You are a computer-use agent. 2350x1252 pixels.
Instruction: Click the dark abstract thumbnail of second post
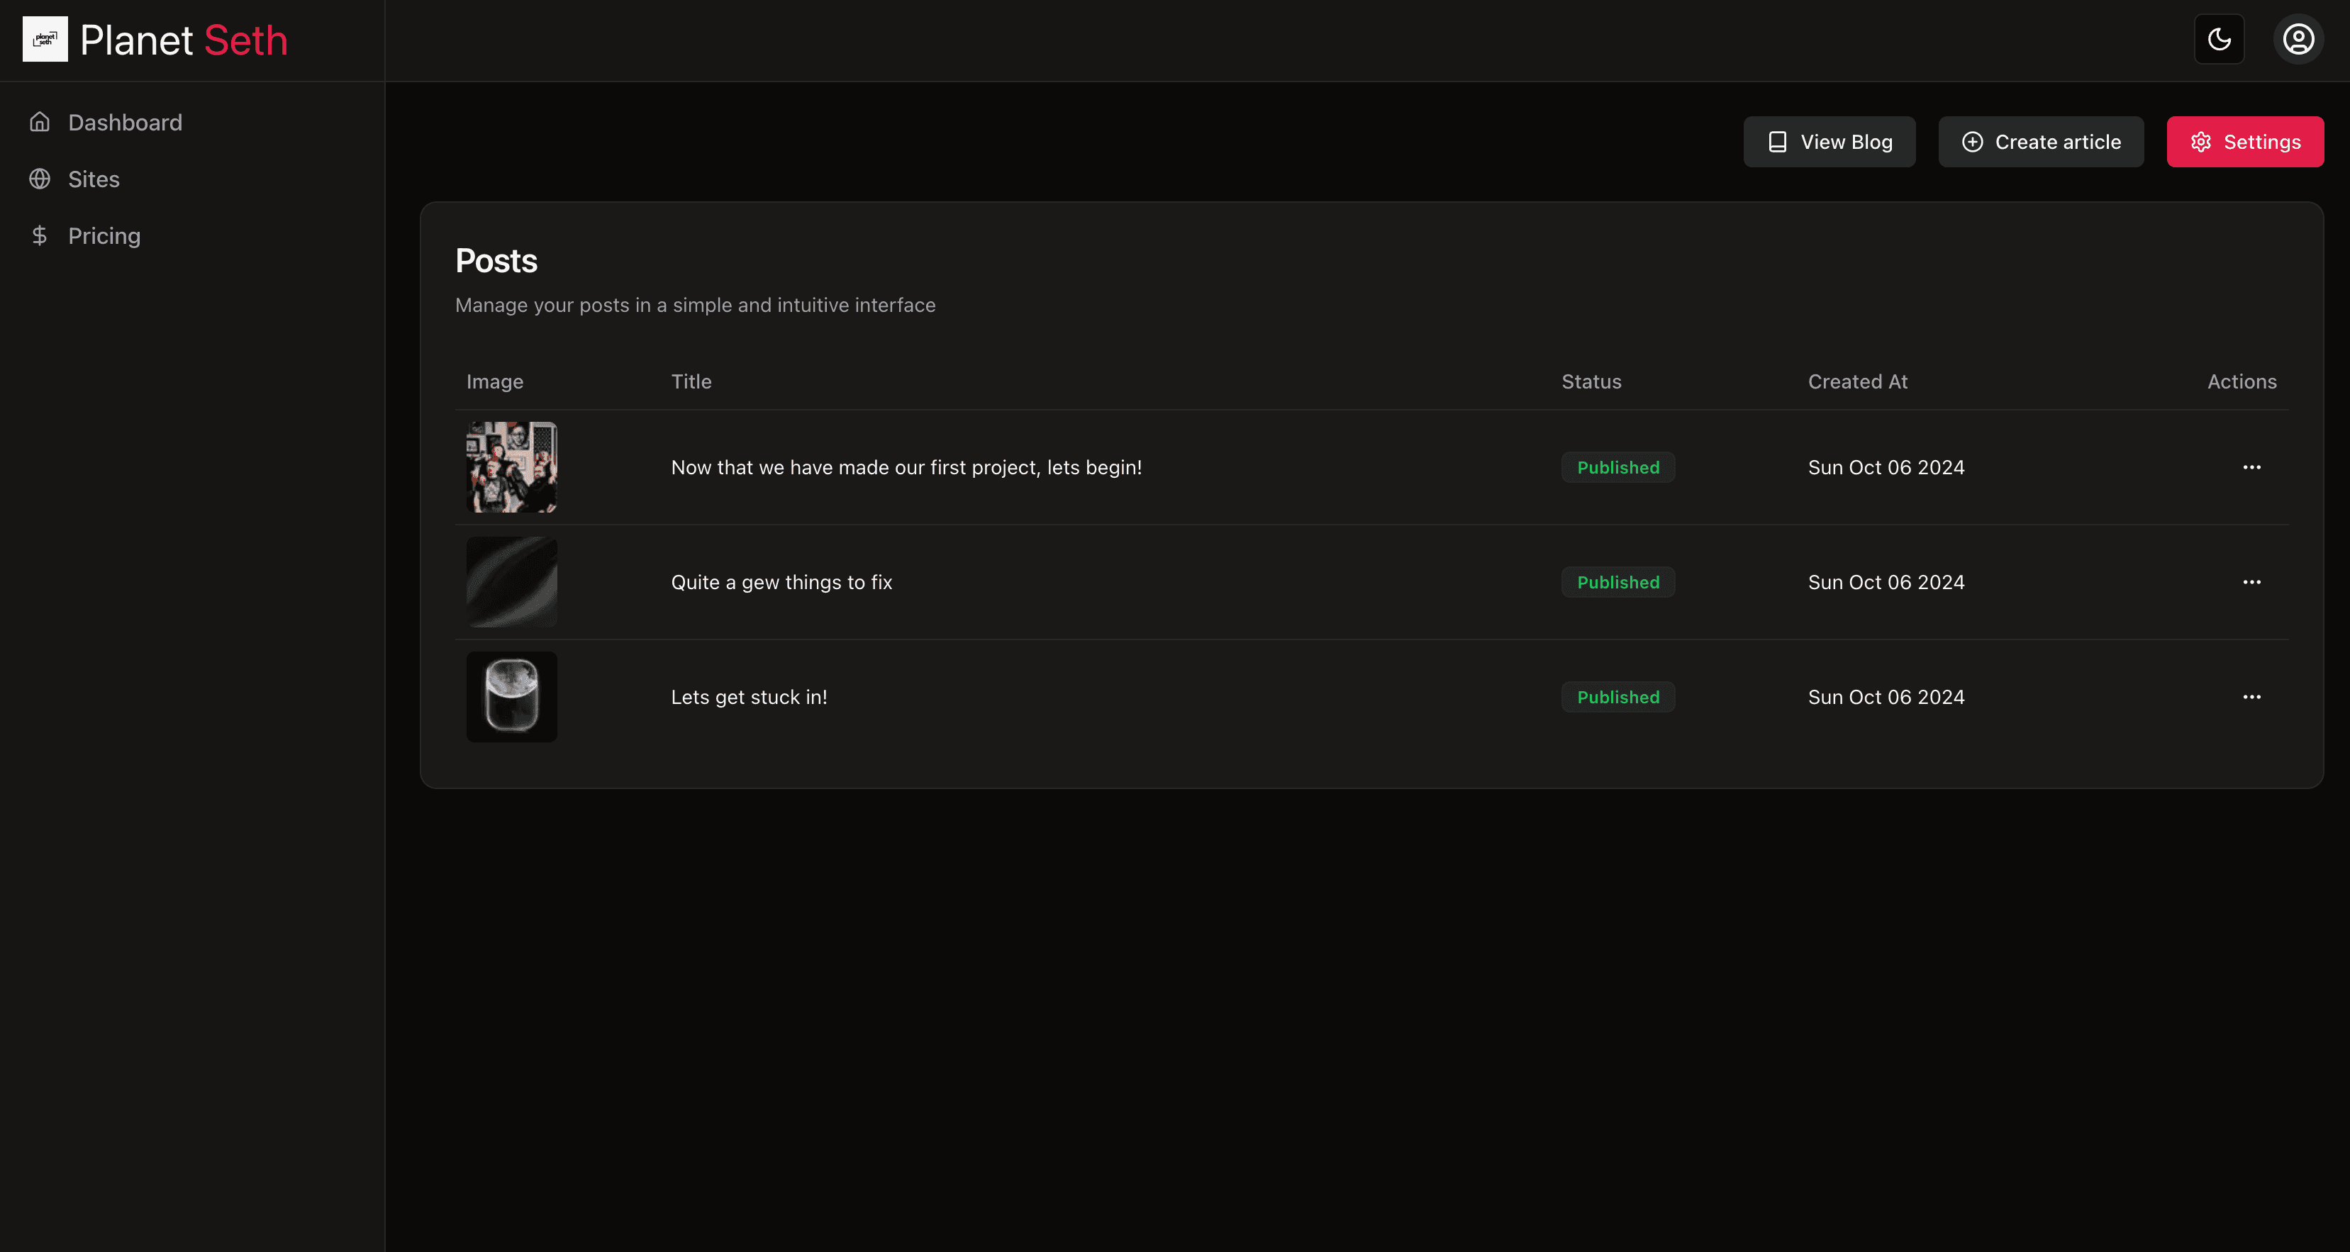[x=512, y=582]
